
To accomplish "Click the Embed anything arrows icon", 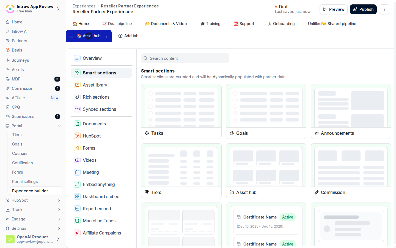I will (x=77, y=184).
